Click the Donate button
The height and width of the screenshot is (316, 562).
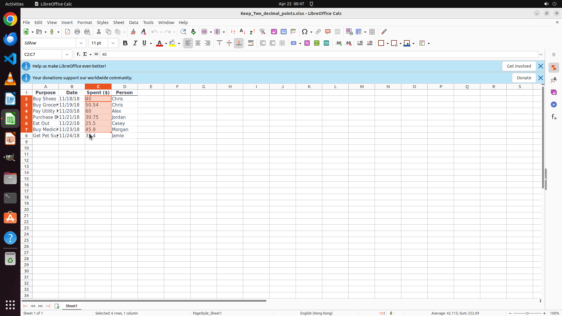524,78
